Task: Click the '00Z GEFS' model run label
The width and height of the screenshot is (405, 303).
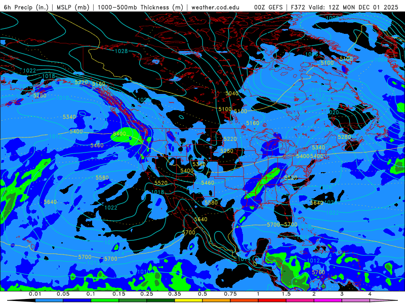Action: (x=269, y=7)
